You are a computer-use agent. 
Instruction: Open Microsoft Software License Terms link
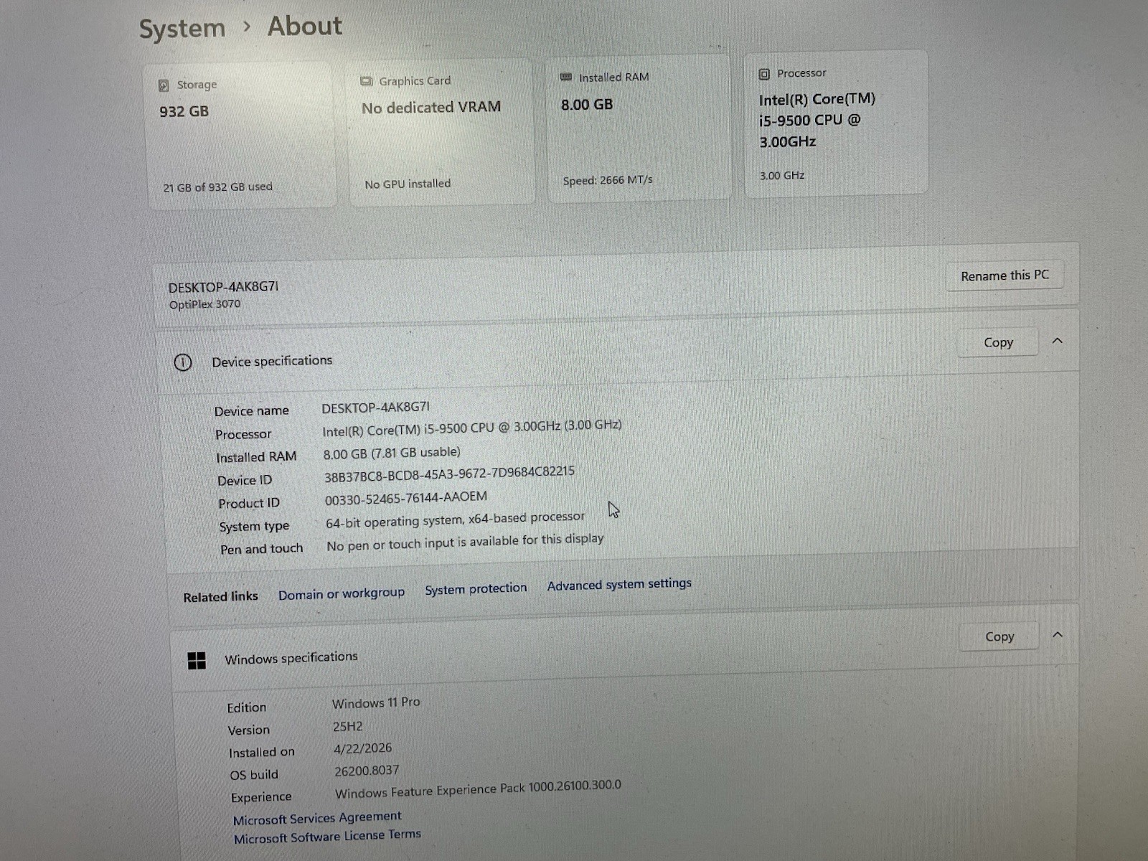pos(327,837)
